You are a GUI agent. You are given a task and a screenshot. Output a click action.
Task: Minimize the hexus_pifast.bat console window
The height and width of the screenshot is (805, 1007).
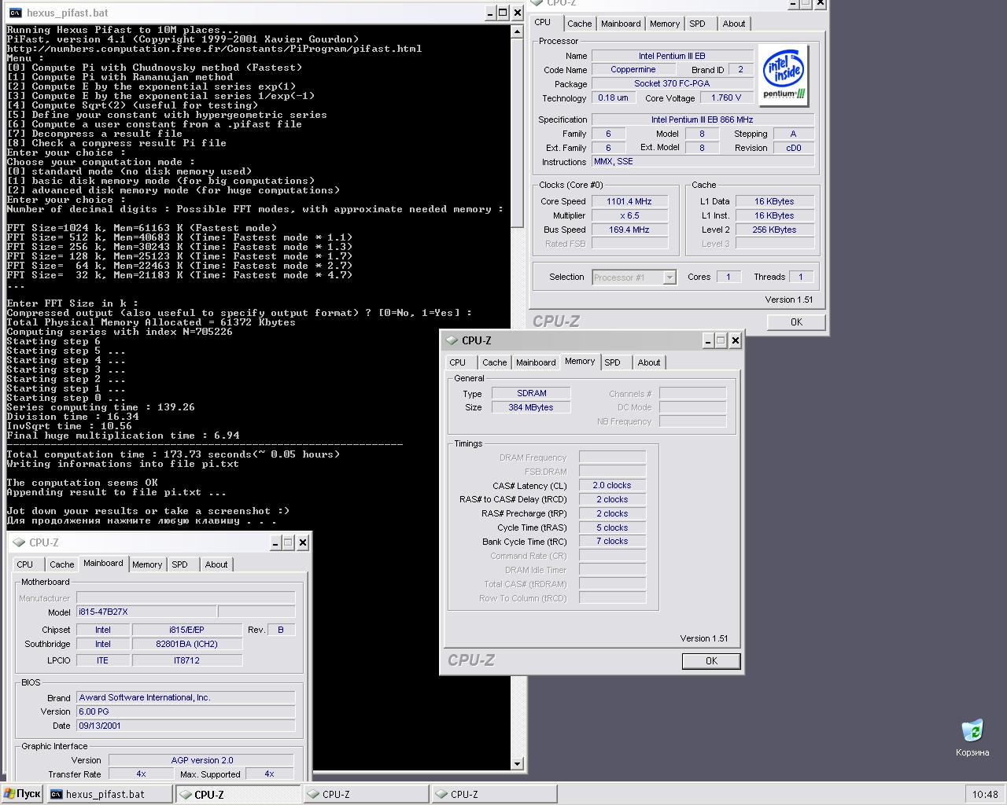pyautogui.click(x=489, y=13)
